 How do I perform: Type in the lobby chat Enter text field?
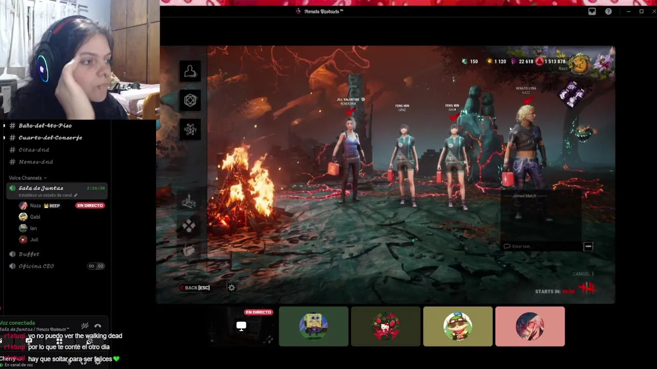tap(542, 247)
